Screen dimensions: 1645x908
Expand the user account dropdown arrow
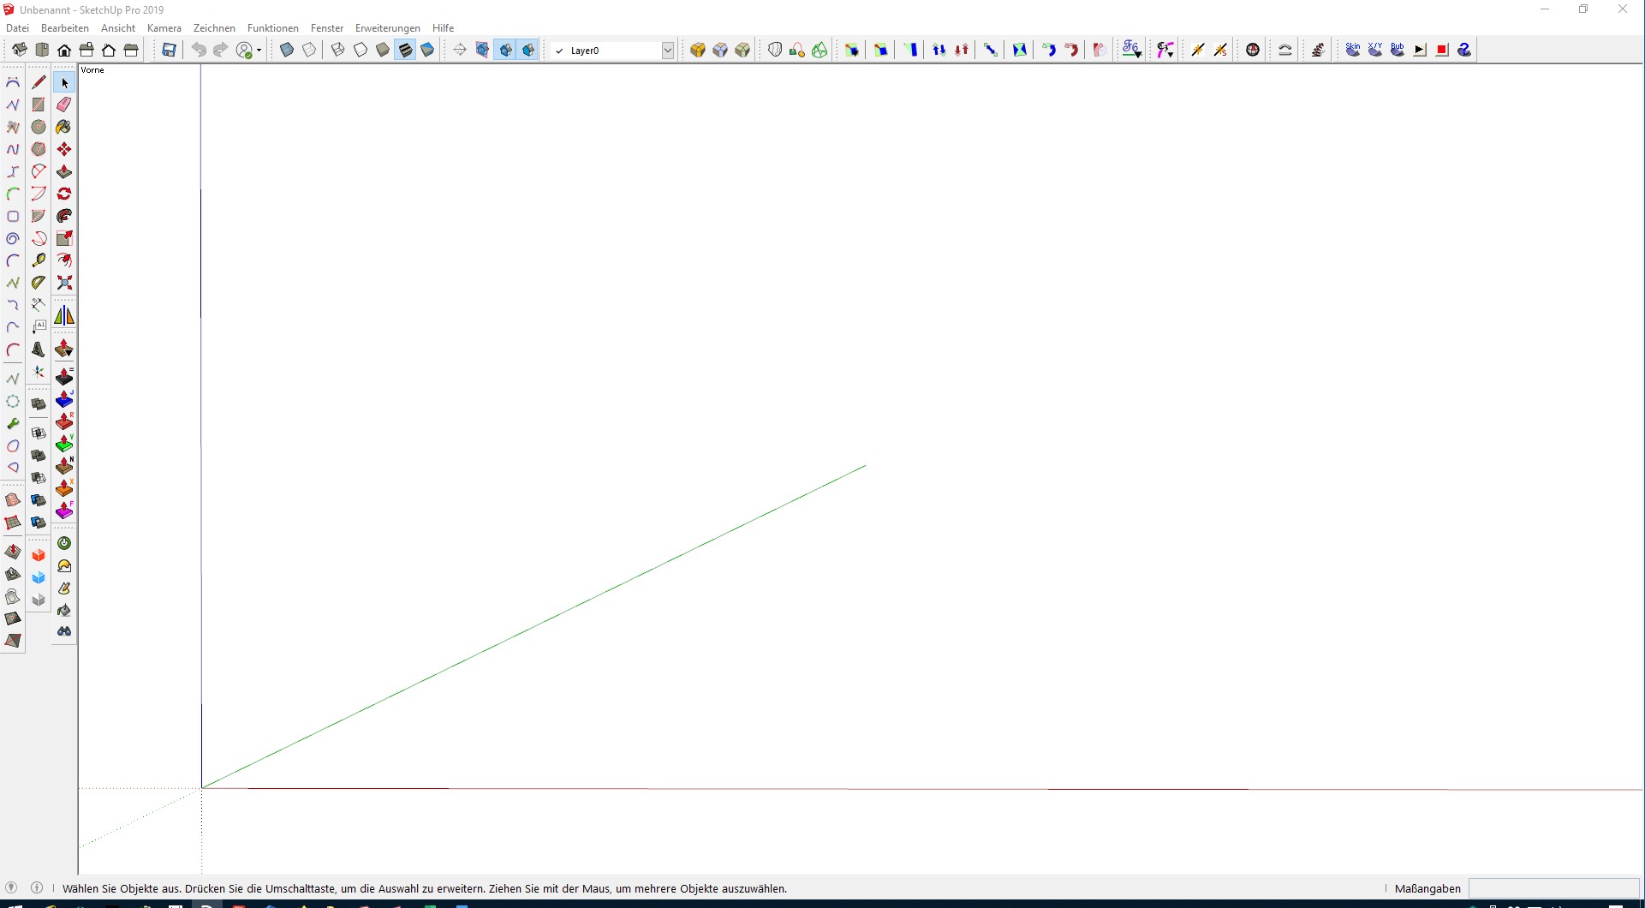[x=259, y=51]
